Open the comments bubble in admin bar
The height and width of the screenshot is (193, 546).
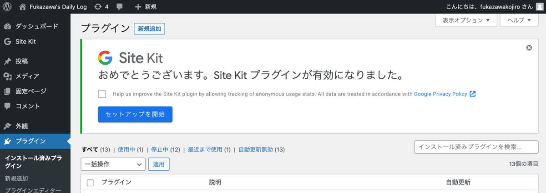click(x=120, y=7)
